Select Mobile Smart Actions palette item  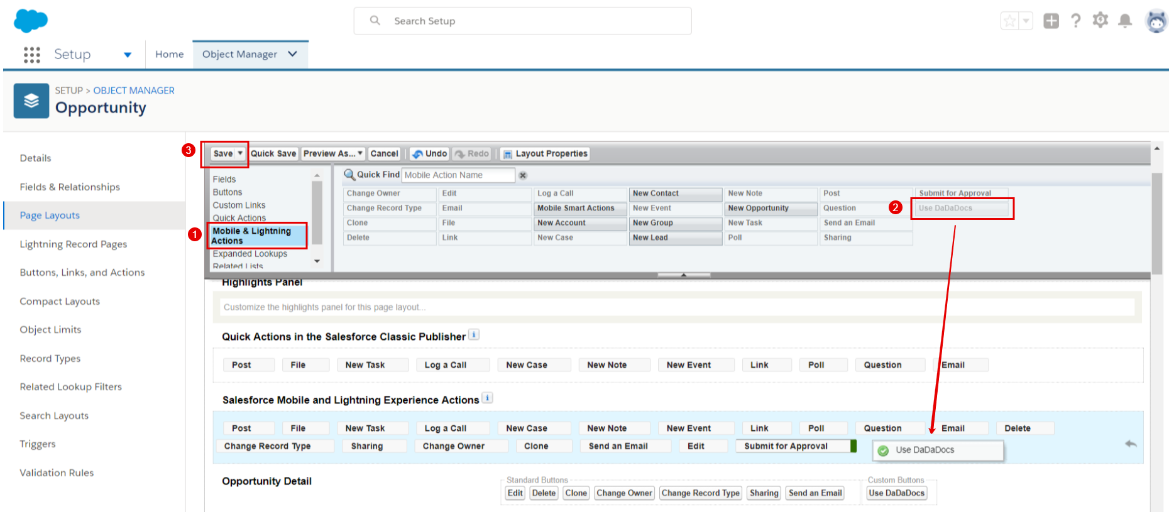click(580, 209)
